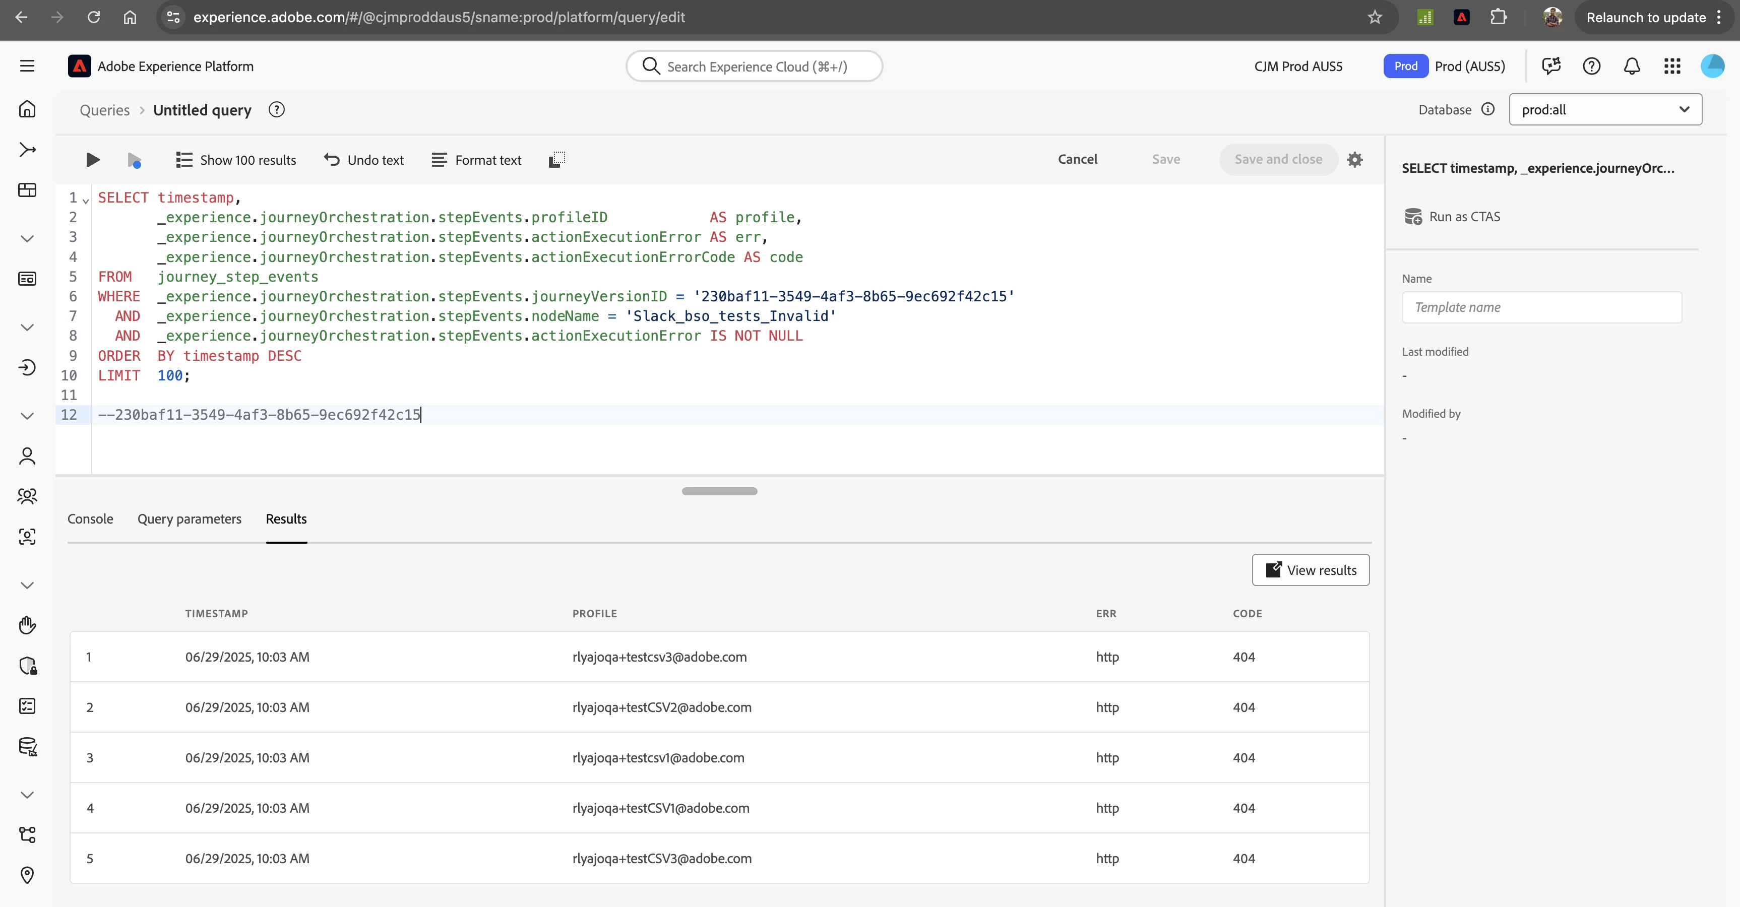Open help icon beside Untitled query
The image size is (1740, 907).
276,109
